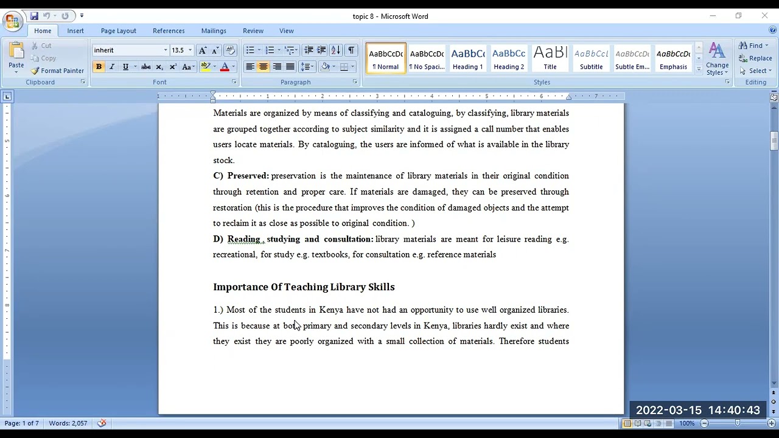Toggle Underline formatting
This screenshot has width=779, height=438.
pos(125,67)
